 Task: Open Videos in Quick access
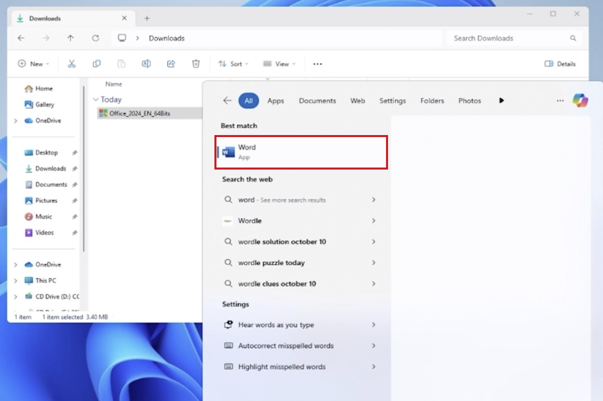pos(39,232)
